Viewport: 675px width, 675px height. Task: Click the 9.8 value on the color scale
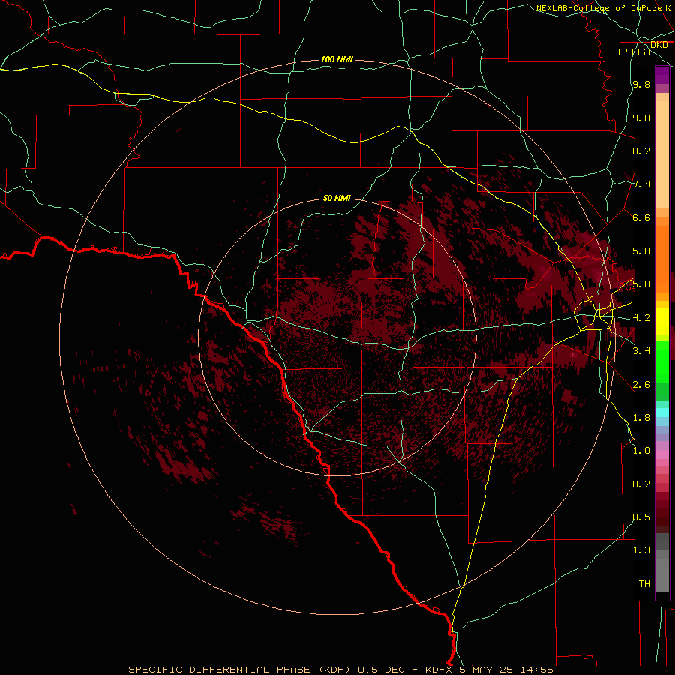pyautogui.click(x=641, y=85)
